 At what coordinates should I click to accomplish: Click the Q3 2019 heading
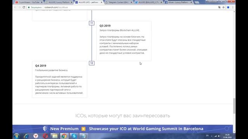pos(105,26)
